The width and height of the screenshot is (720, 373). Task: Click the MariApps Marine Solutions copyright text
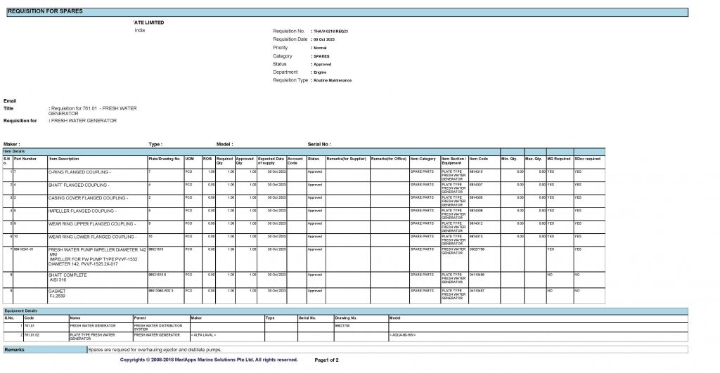pos(209,360)
